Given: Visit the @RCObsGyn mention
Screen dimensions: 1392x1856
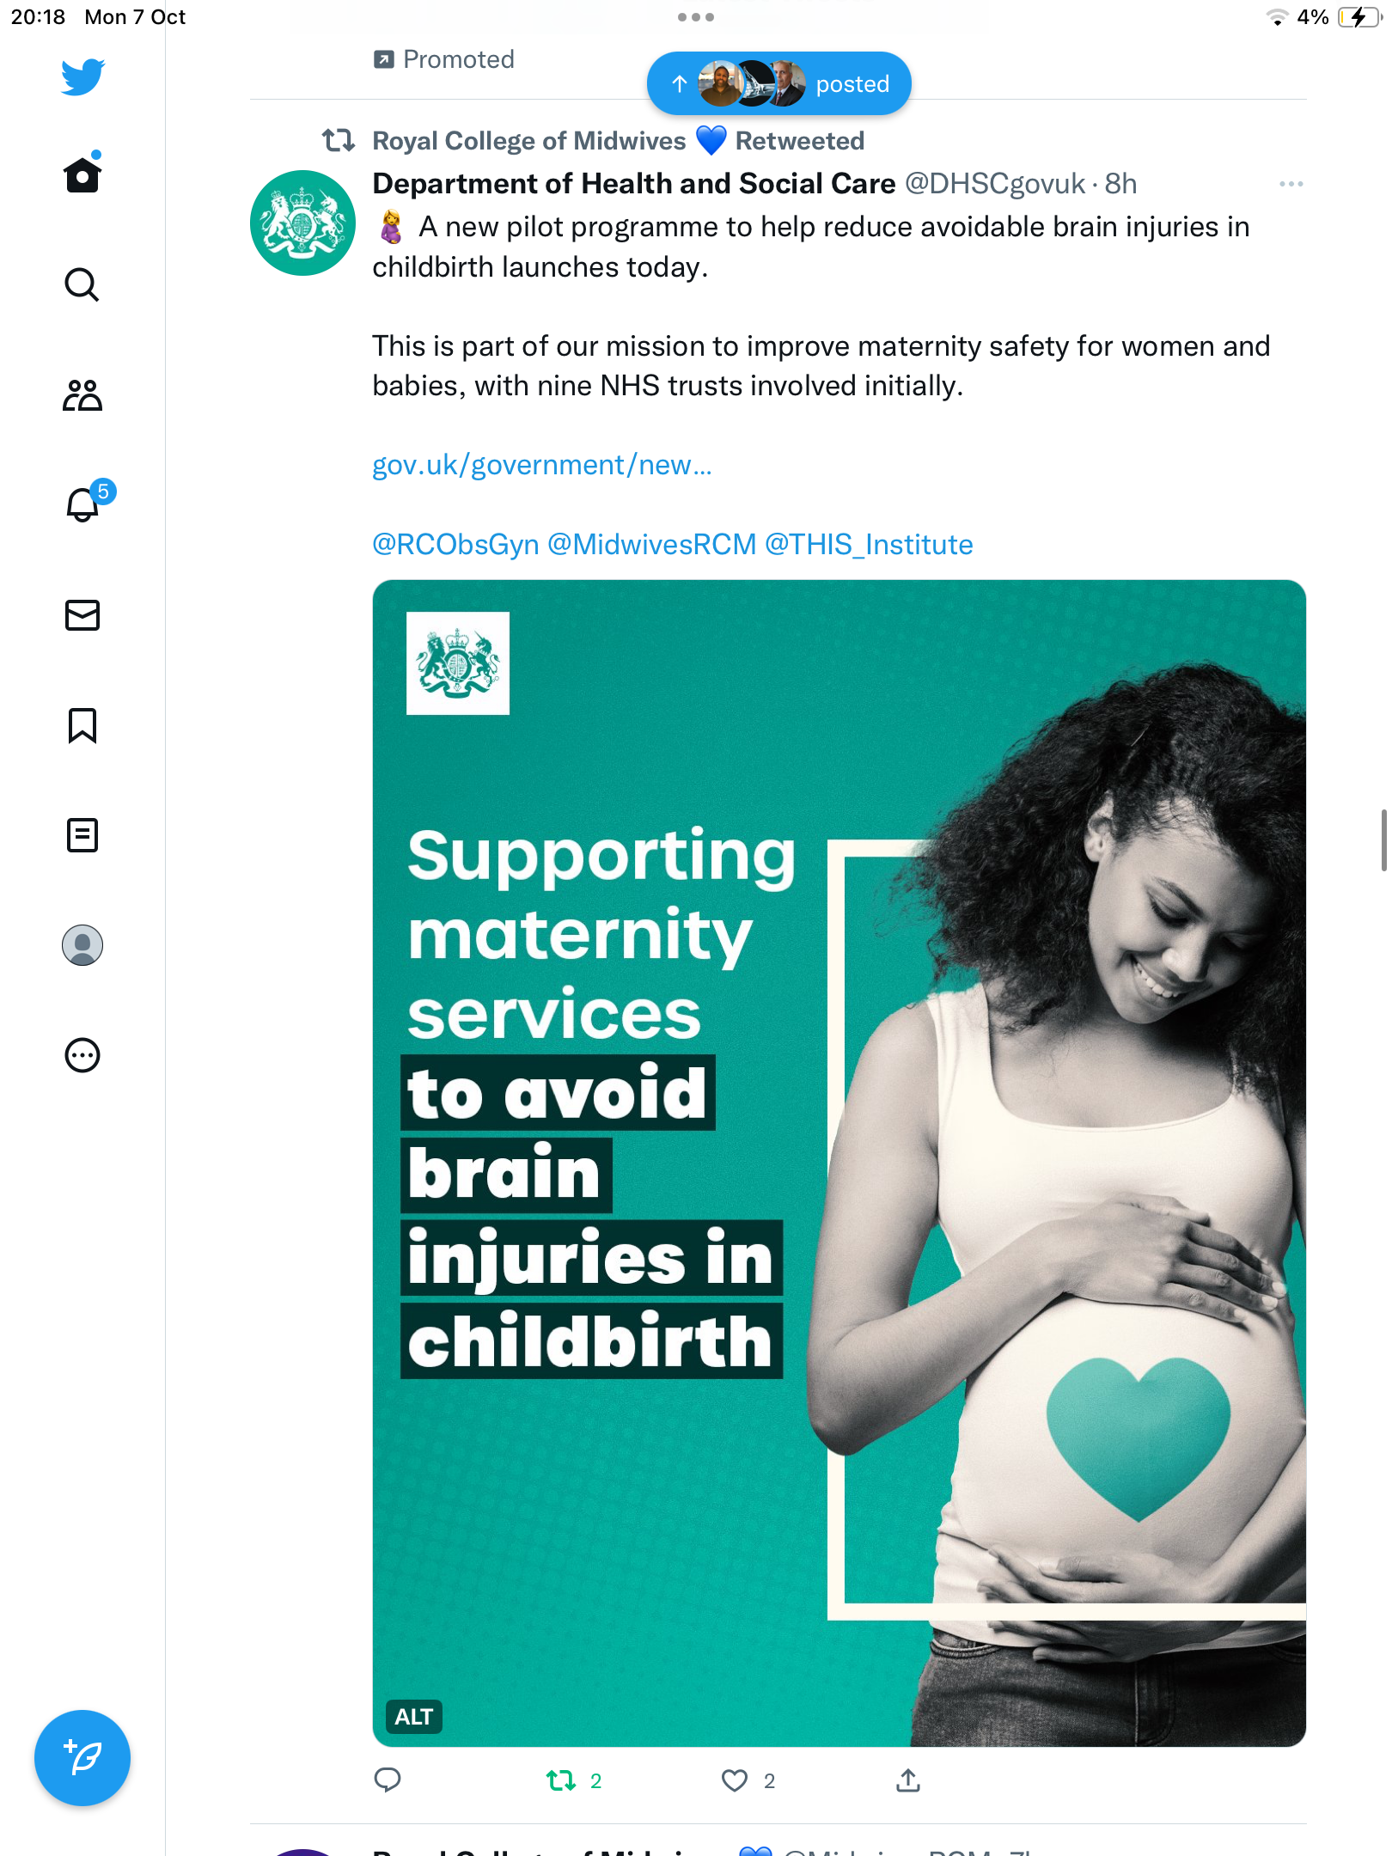Looking at the screenshot, I should [455, 544].
